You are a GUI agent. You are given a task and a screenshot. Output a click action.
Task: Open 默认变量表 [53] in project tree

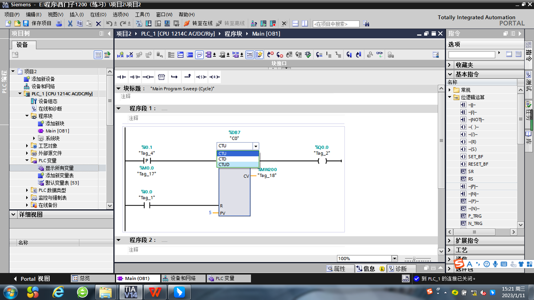(61, 183)
